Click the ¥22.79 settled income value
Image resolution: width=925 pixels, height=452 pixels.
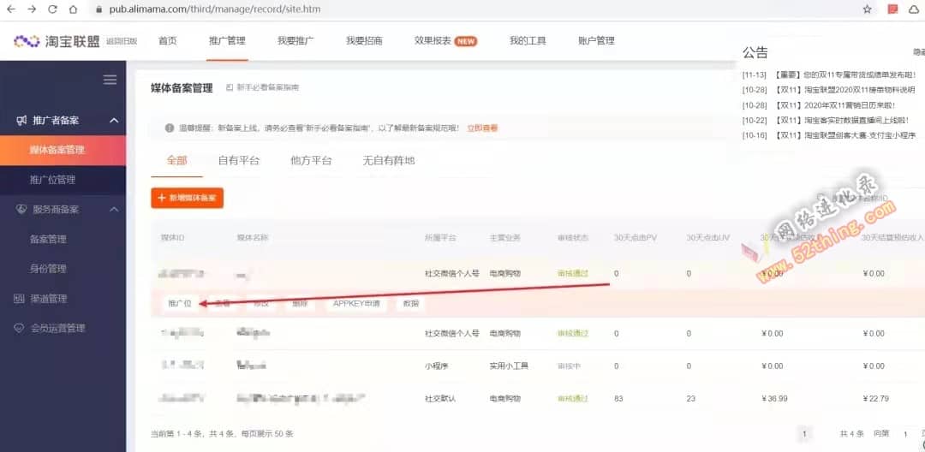pyautogui.click(x=875, y=399)
